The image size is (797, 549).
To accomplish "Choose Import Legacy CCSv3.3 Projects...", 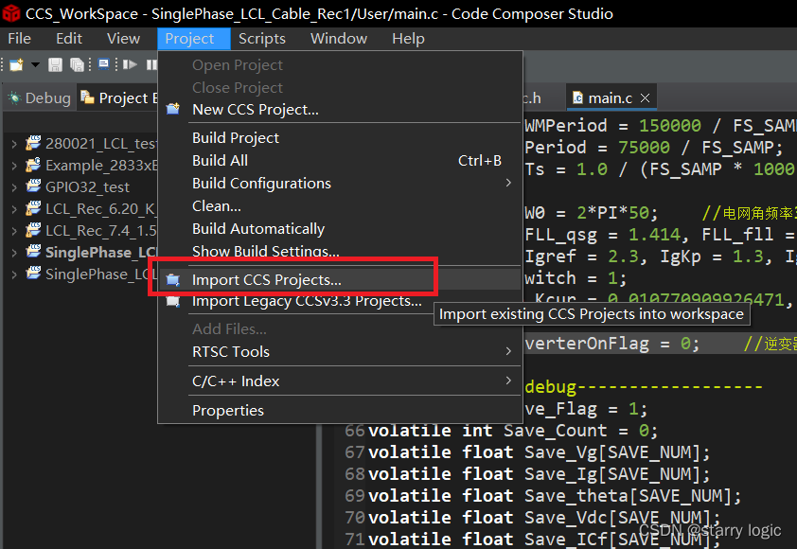I will point(340,301).
